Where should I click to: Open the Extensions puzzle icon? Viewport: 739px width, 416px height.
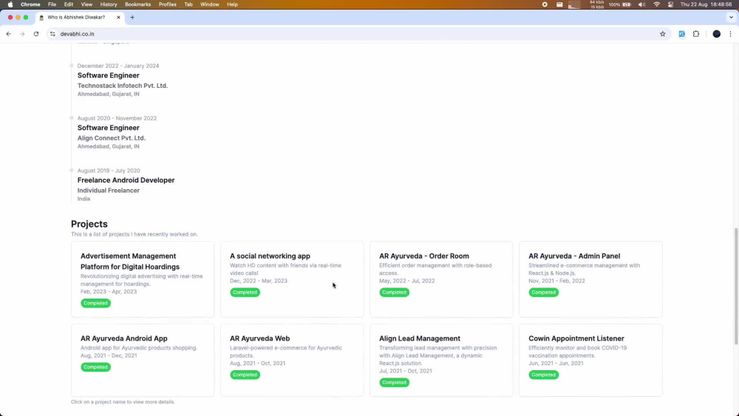tap(696, 34)
